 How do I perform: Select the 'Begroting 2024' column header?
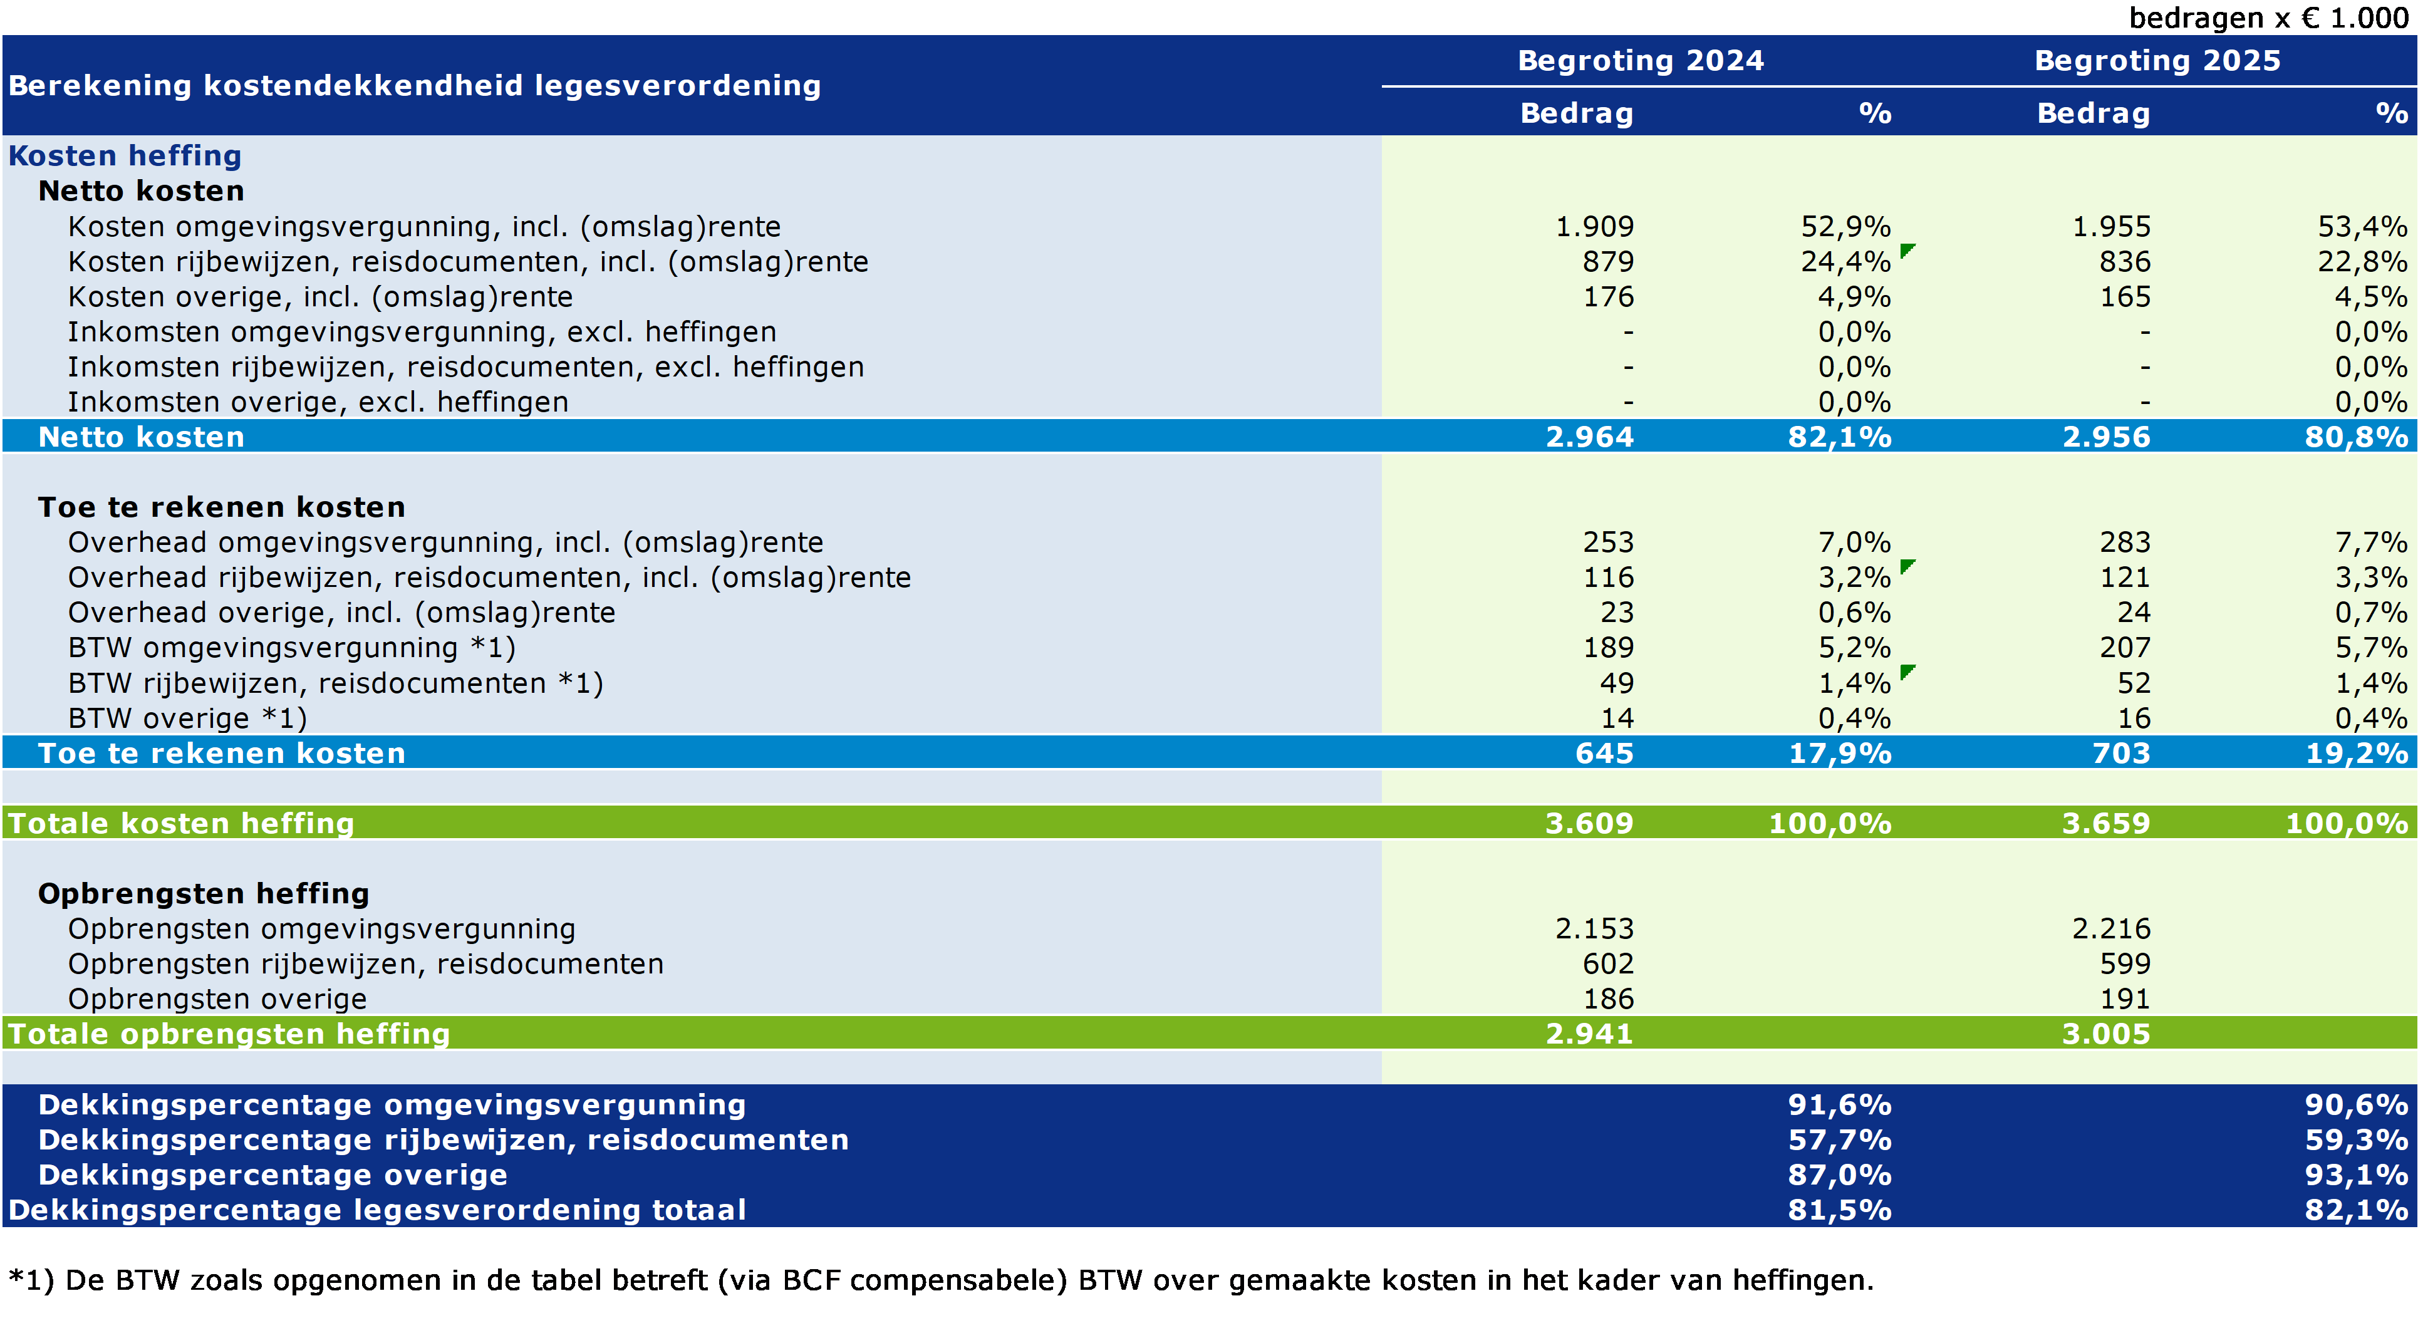(1641, 60)
